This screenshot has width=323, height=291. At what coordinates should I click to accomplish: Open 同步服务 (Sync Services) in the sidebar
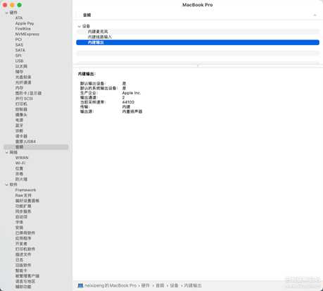(x=23, y=211)
